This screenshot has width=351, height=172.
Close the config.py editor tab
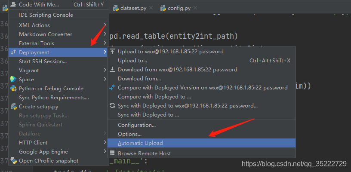(195, 8)
